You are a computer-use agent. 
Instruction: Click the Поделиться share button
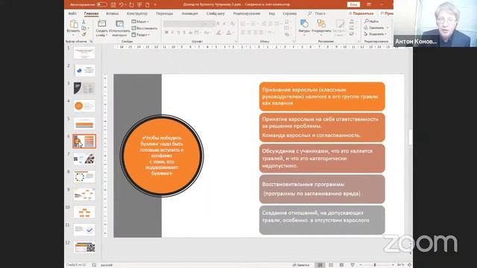click(361, 13)
